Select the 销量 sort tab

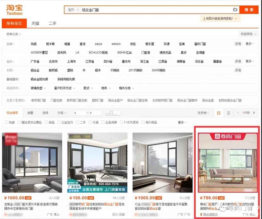pos(30,113)
